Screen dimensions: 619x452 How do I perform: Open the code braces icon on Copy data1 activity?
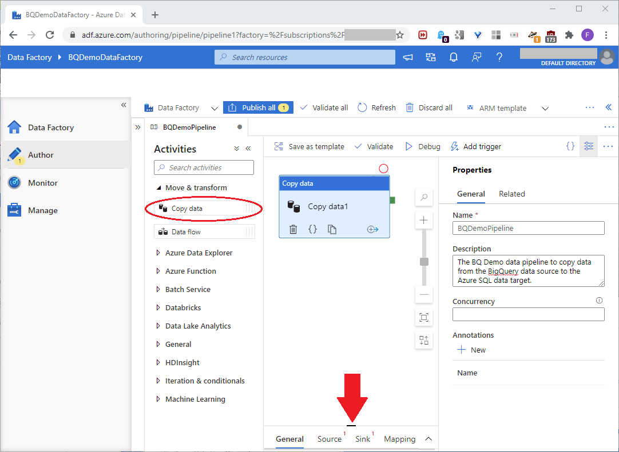312,229
